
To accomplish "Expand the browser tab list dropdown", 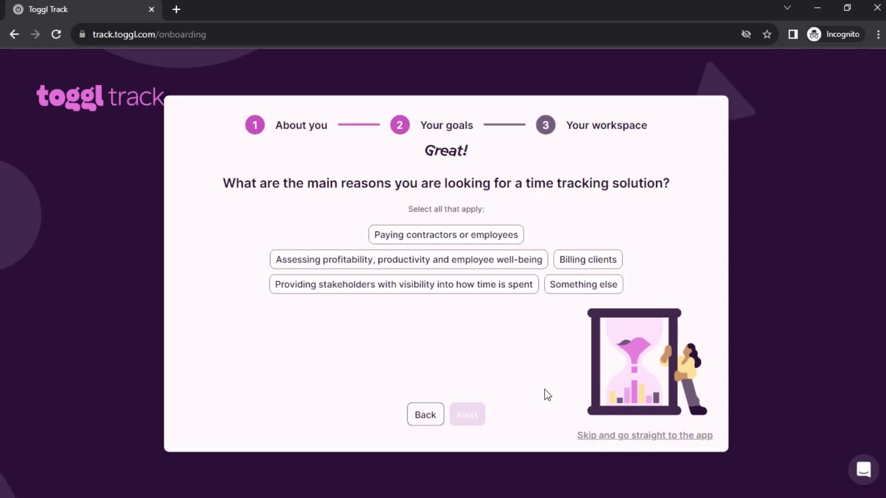I will pos(787,8).
